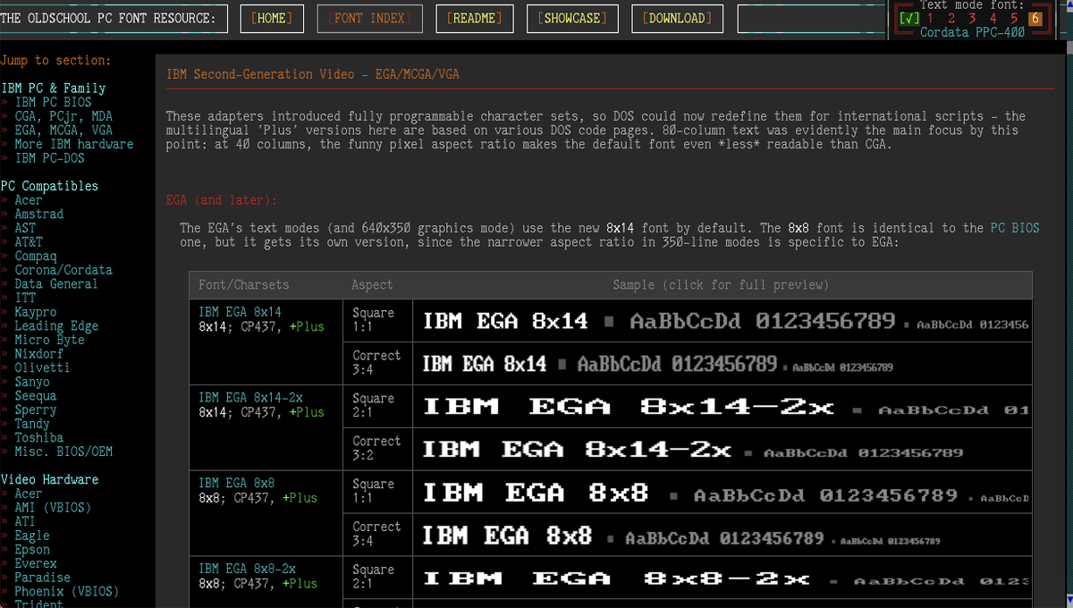Viewport: 1073px width, 608px height.
Task: Jump to EGA, MCGA, VGA section
Action: [63, 130]
